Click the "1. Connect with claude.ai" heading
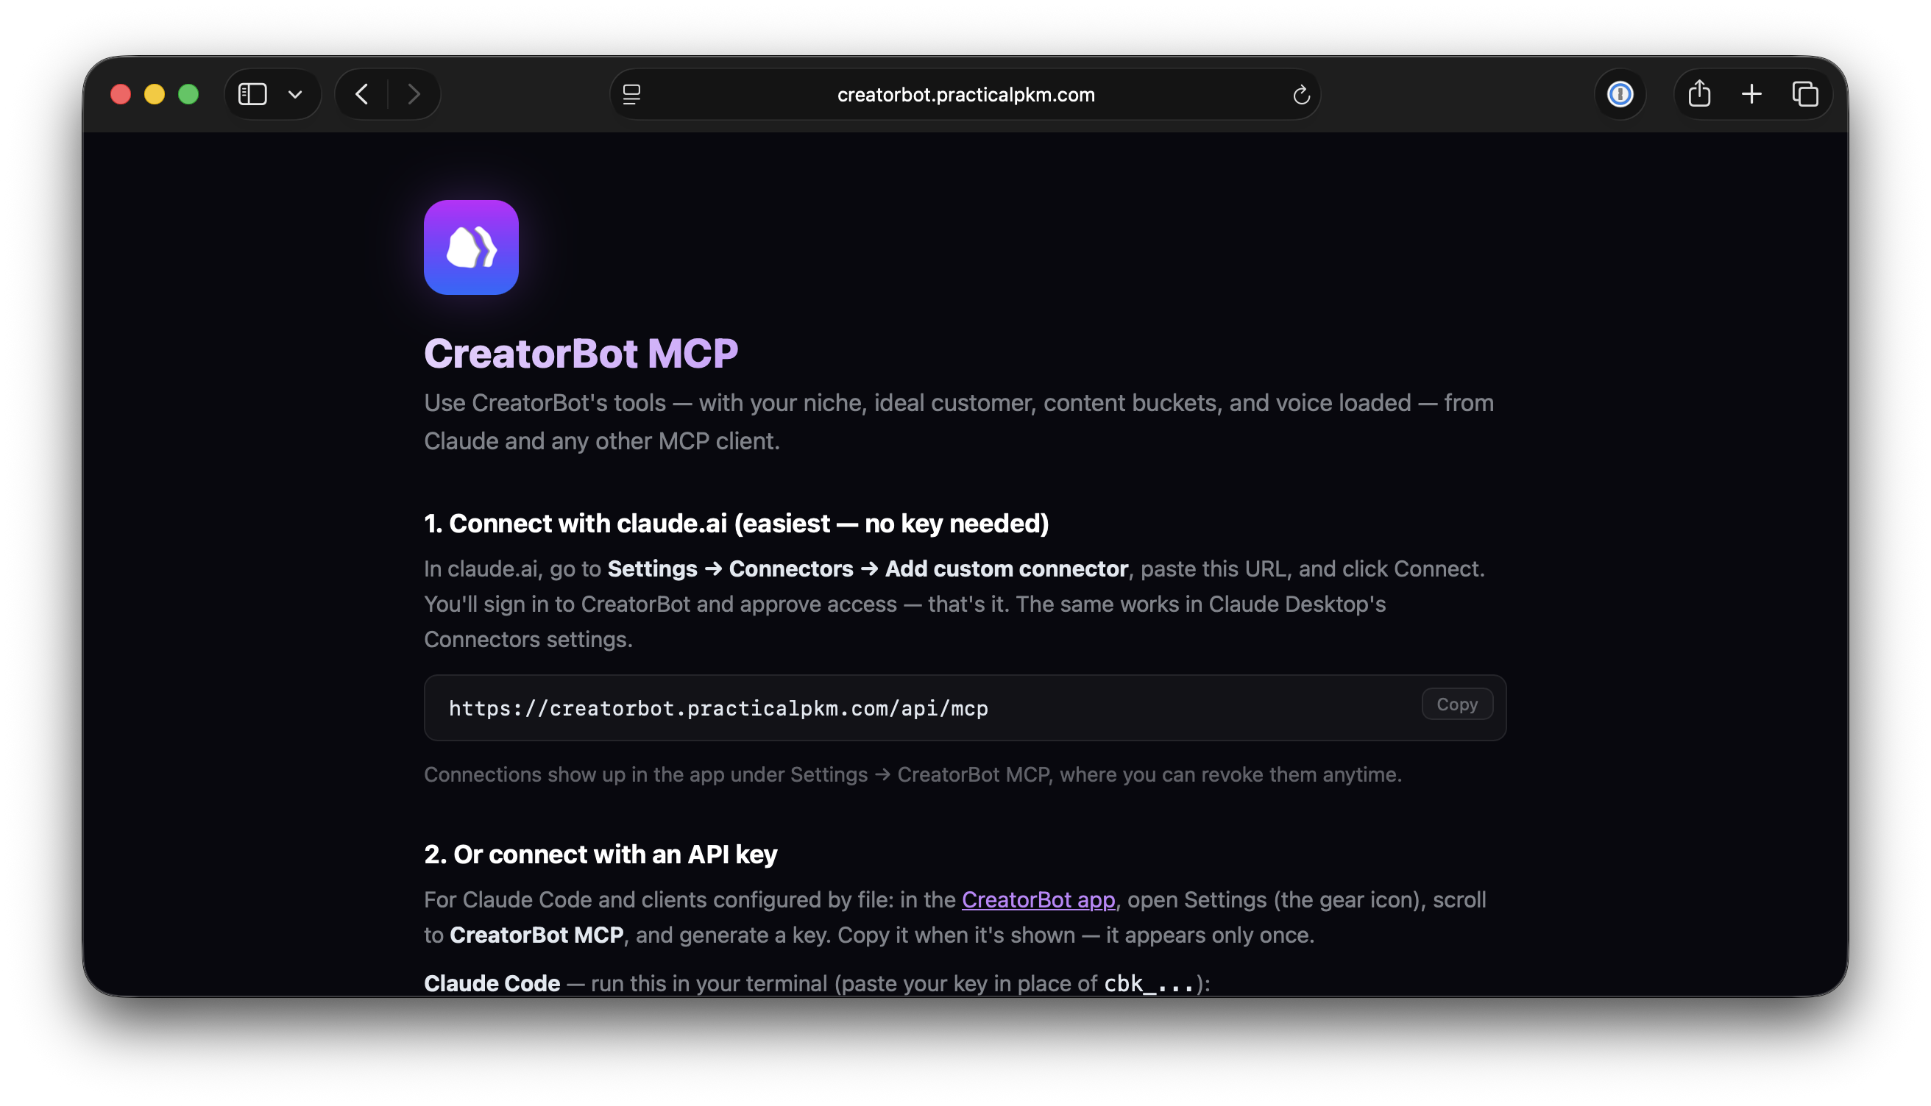This screenshot has width=1931, height=1106. (737, 524)
